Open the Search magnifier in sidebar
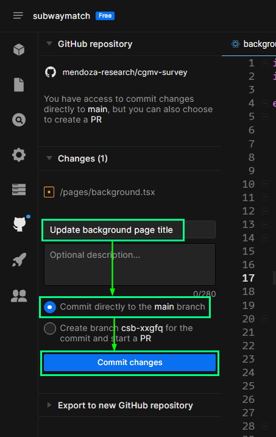The width and height of the screenshot is (276, 437). [19, 120]
